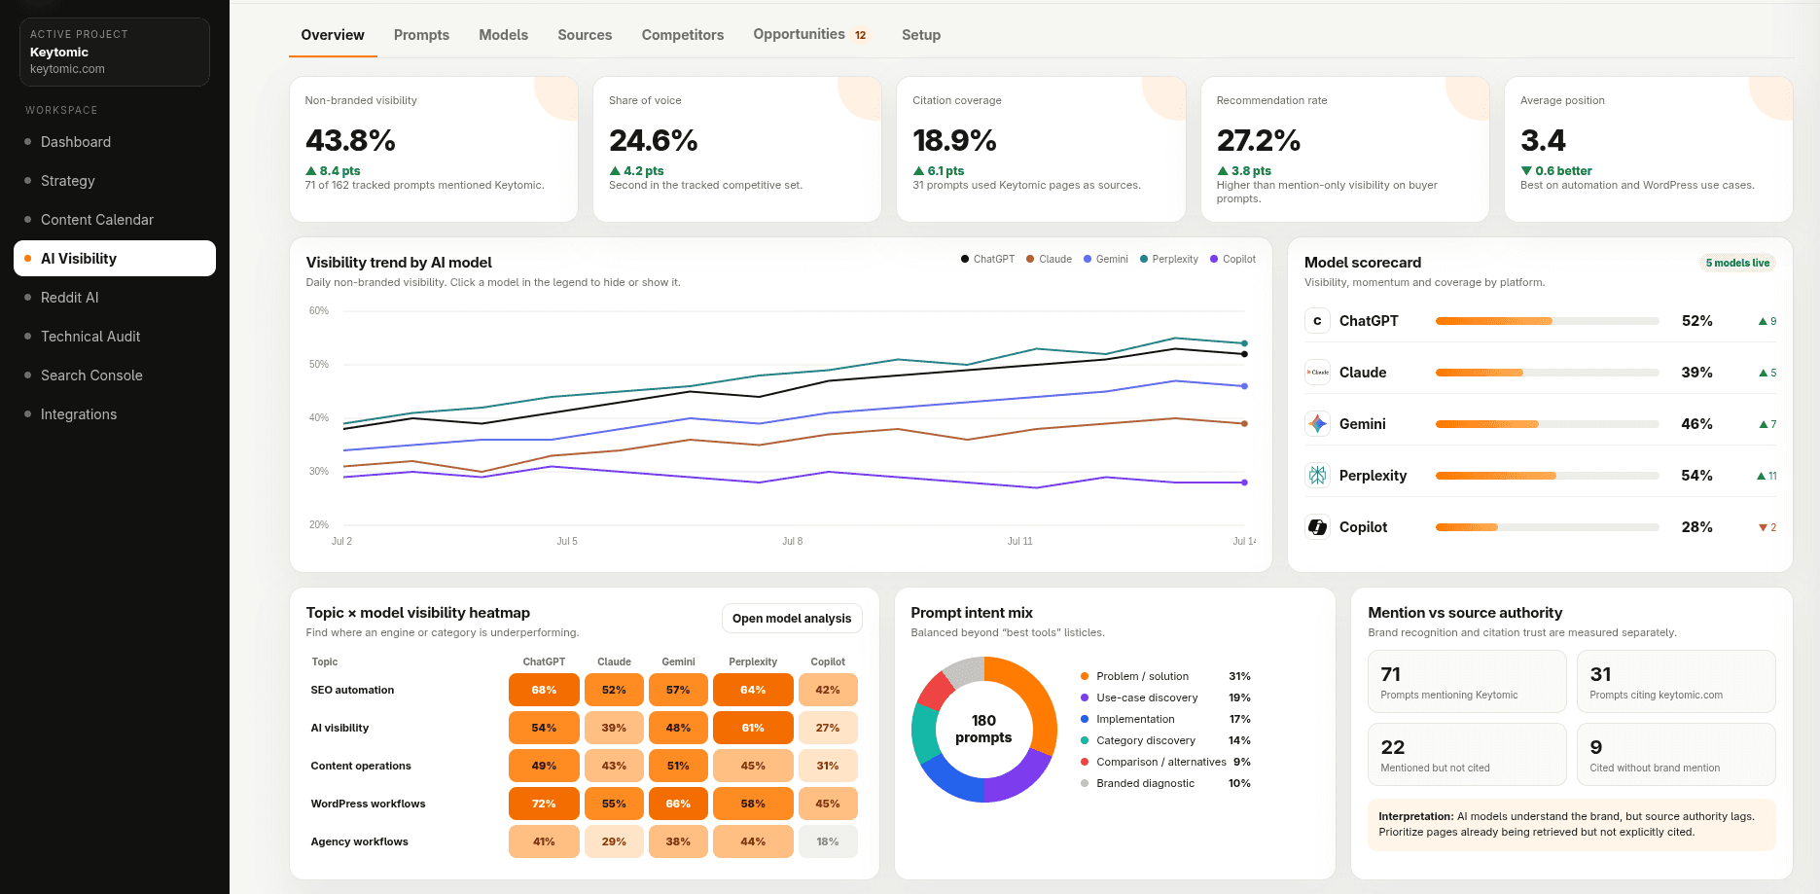The height and width of the screenshot is (894, 1820).
Task: Click Perplexity column header in heatmap
Action: tap(753, 662)
